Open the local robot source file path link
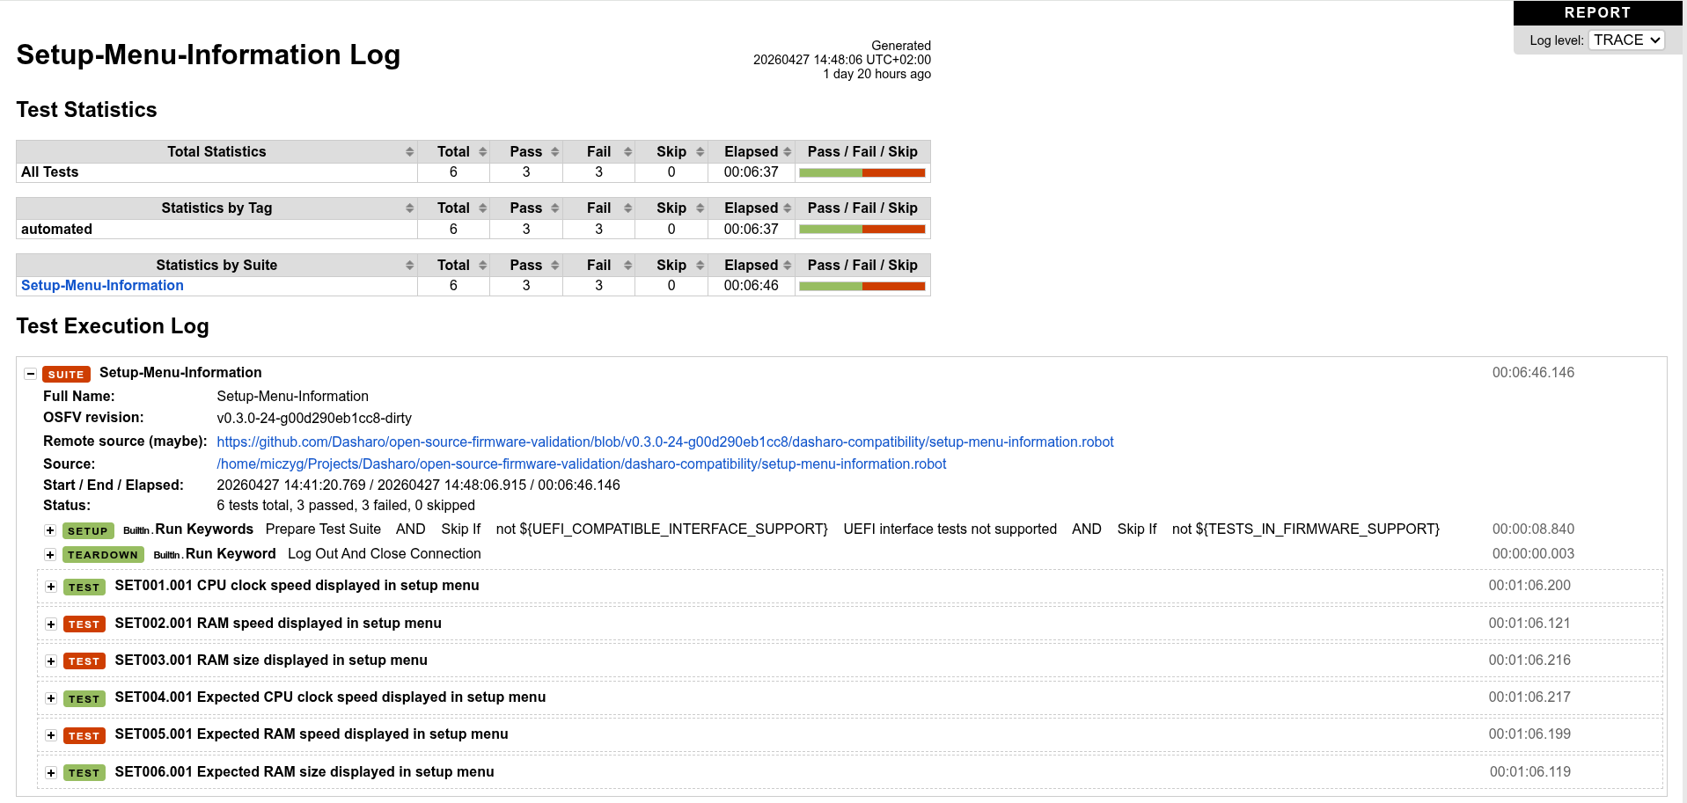1687x803 pixels. [581, 464]
